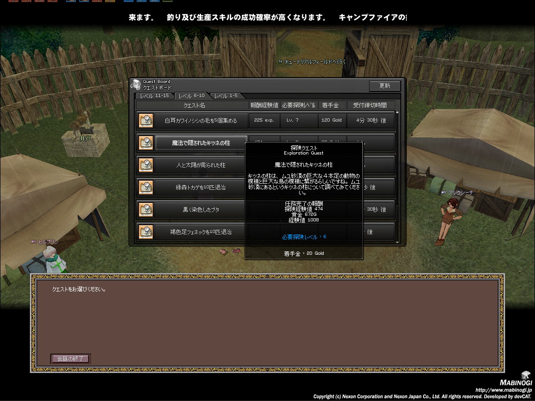The image size is (535, 401).
Task: Select quest 人と太陽が彫られた柱
Action: 201,165
